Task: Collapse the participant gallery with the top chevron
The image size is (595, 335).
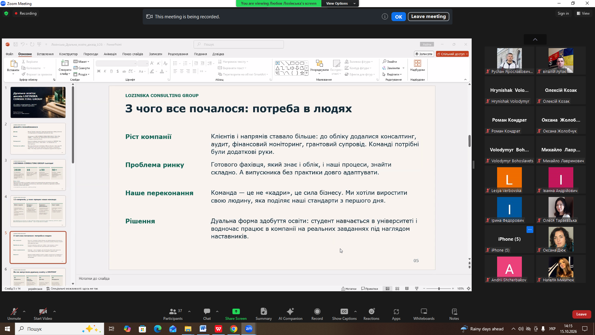Action: coord(535,39)
